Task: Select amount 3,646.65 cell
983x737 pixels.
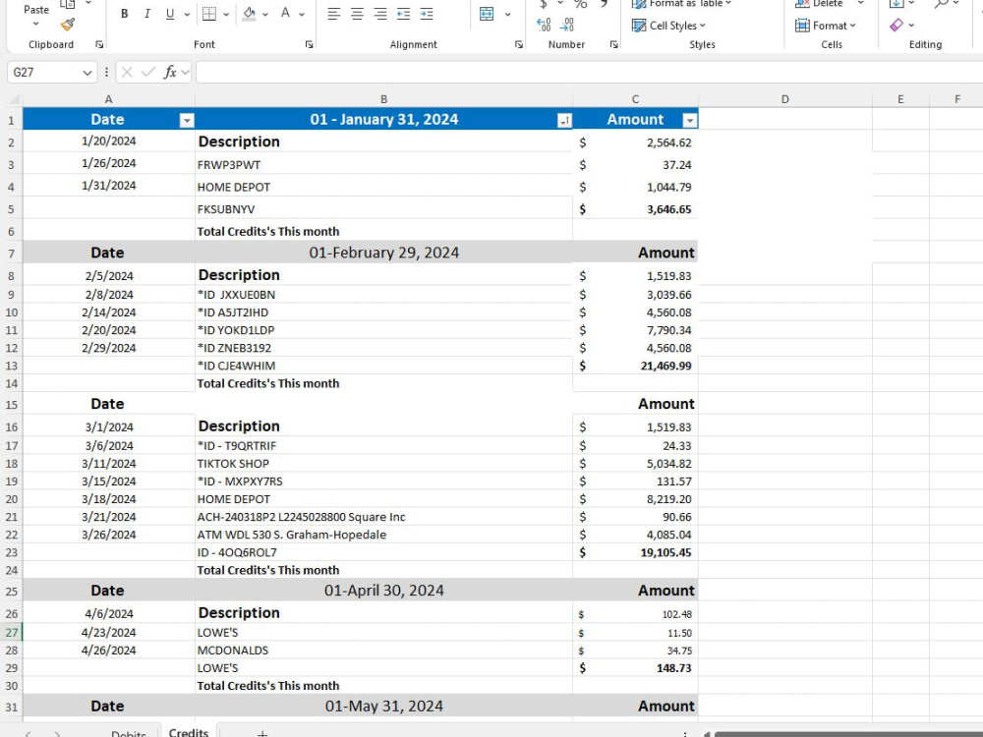Action: (635, 209)
